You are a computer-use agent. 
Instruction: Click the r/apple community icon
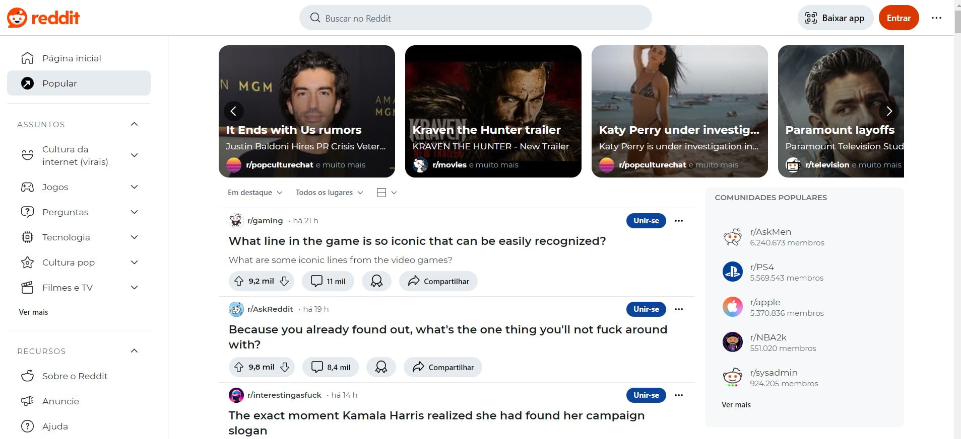tap(732, 307)
